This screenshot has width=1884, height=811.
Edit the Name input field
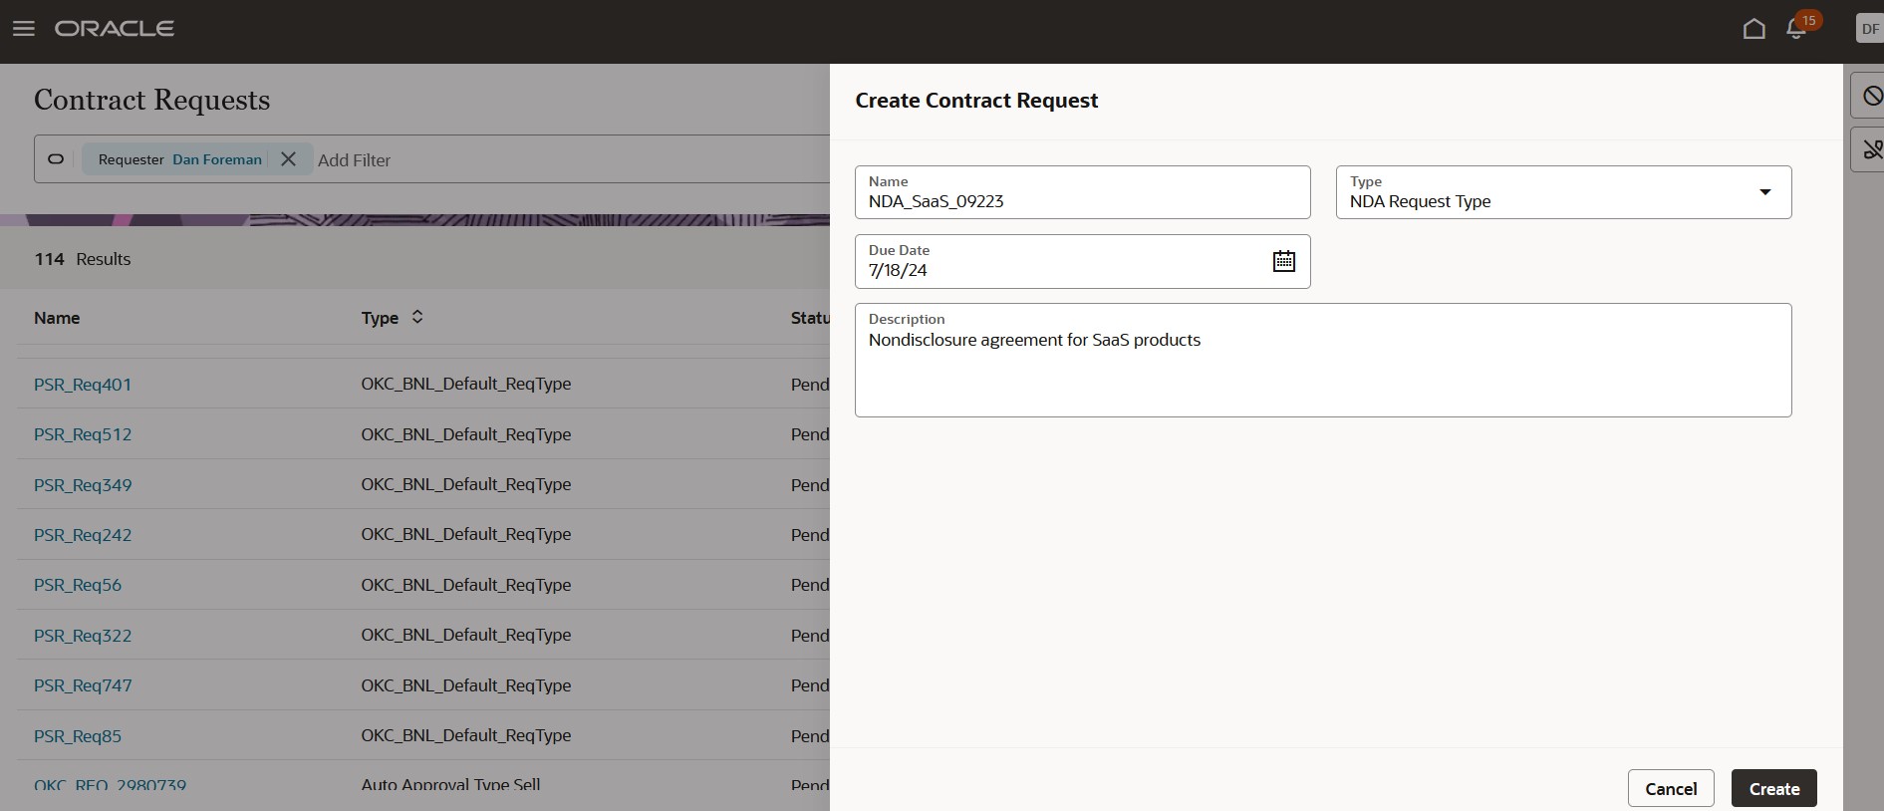1081,201
